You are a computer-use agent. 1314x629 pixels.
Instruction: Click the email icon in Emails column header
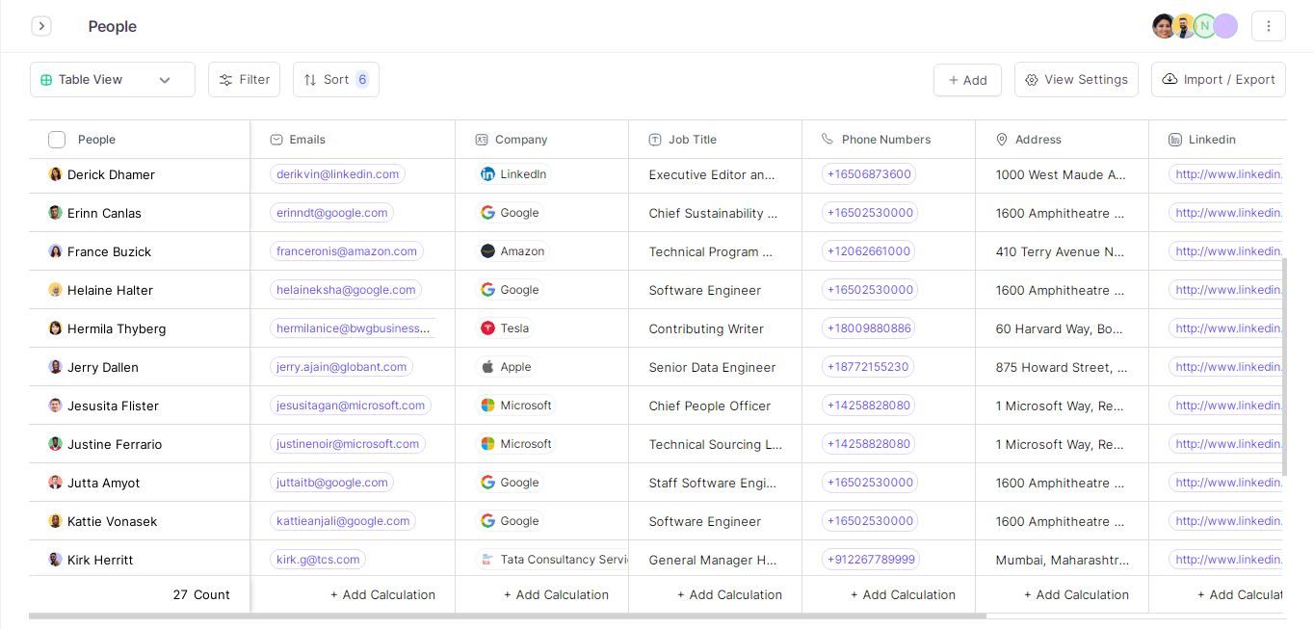(275, 140)
